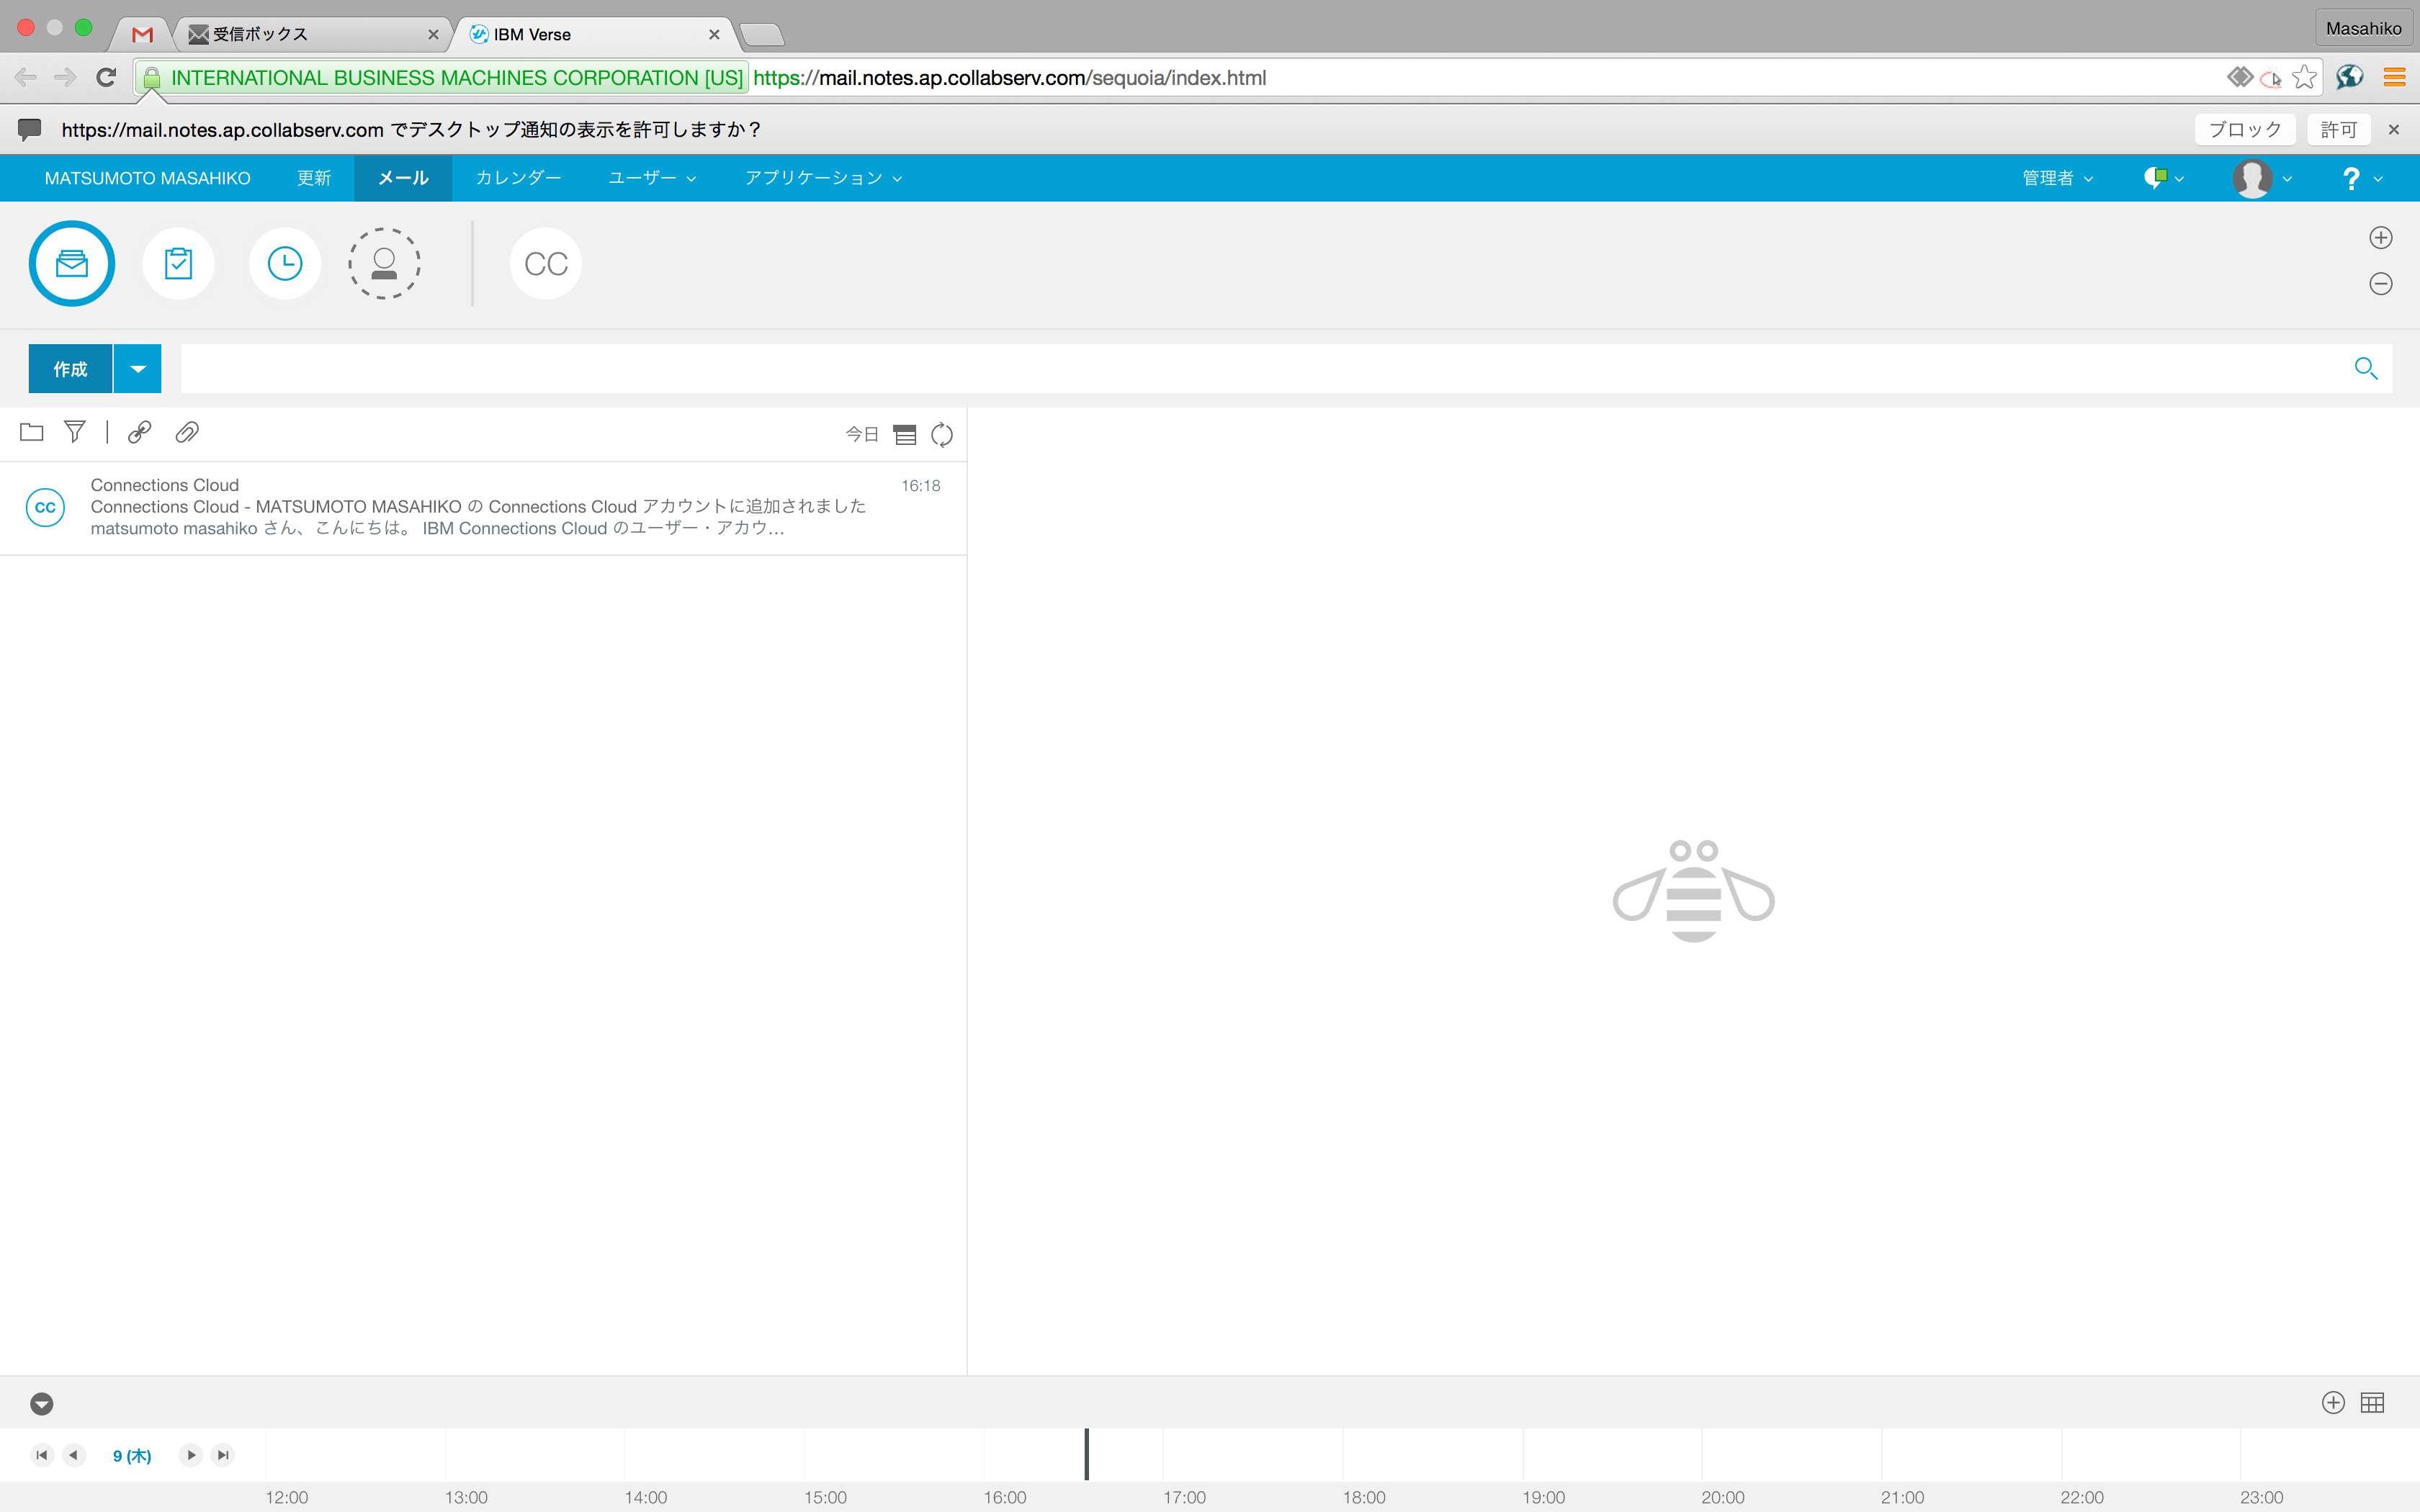Click the link chain filter icon
Screen dimensions: 2420x1512
tap(140, 432)
